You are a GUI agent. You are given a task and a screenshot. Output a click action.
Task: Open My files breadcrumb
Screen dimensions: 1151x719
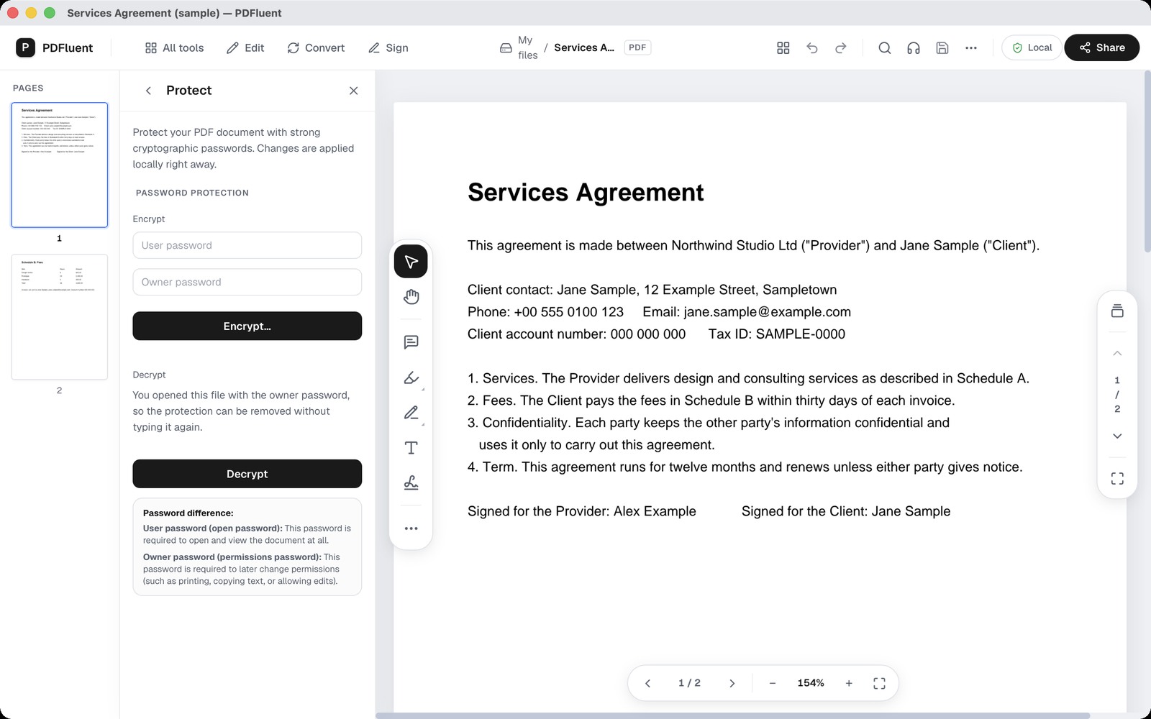(519, 47)
